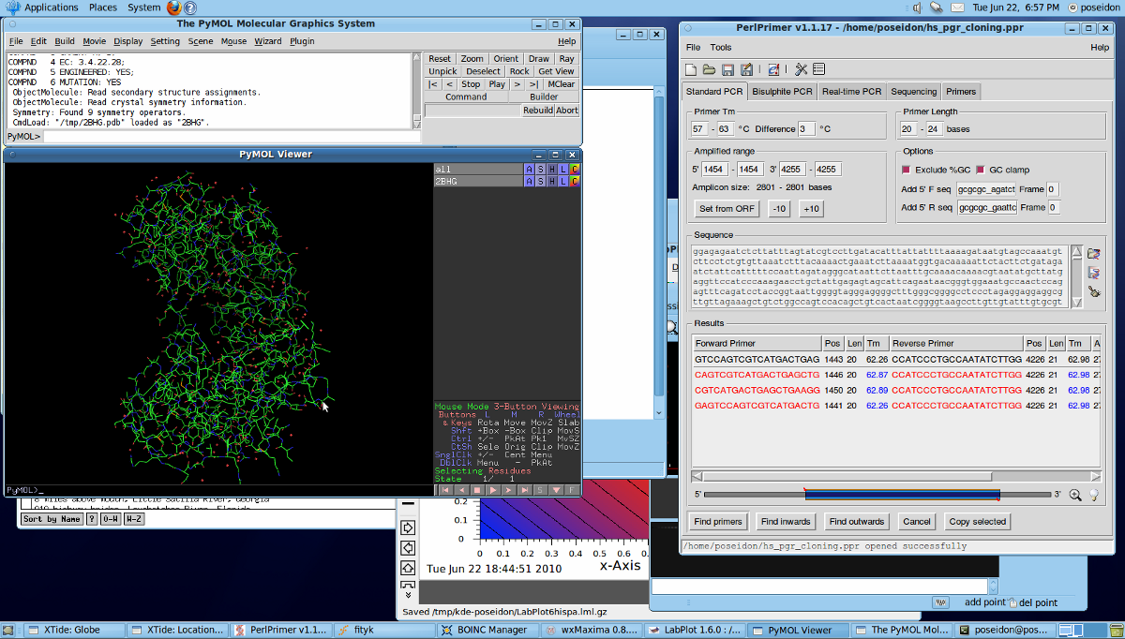The height and width of the screenshot is (639, 1125).
Task: Click the lightbulb icon below the results
Action: tap(1093, 495)
